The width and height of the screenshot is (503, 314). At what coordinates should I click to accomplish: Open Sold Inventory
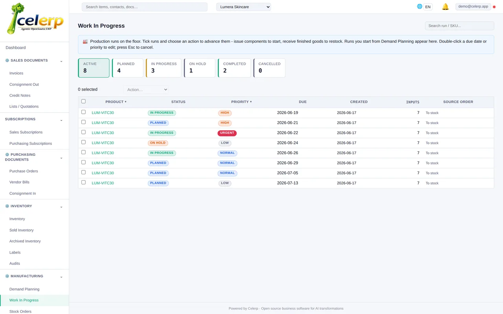(x=22, y=230)
